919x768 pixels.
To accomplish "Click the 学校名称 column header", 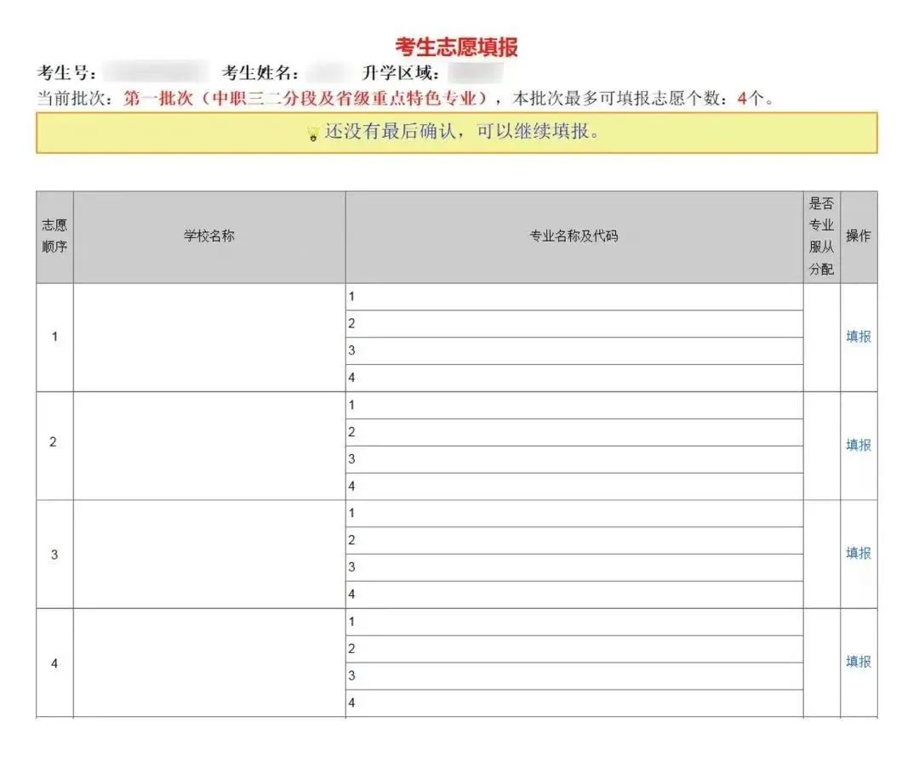I will [x=209, y=236].
